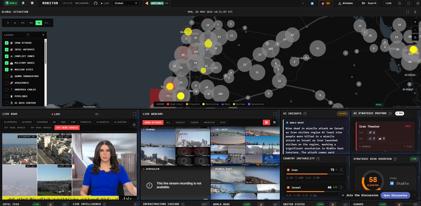Click the Windows download button
Screen dimensions: 421x206
point(345,3)
